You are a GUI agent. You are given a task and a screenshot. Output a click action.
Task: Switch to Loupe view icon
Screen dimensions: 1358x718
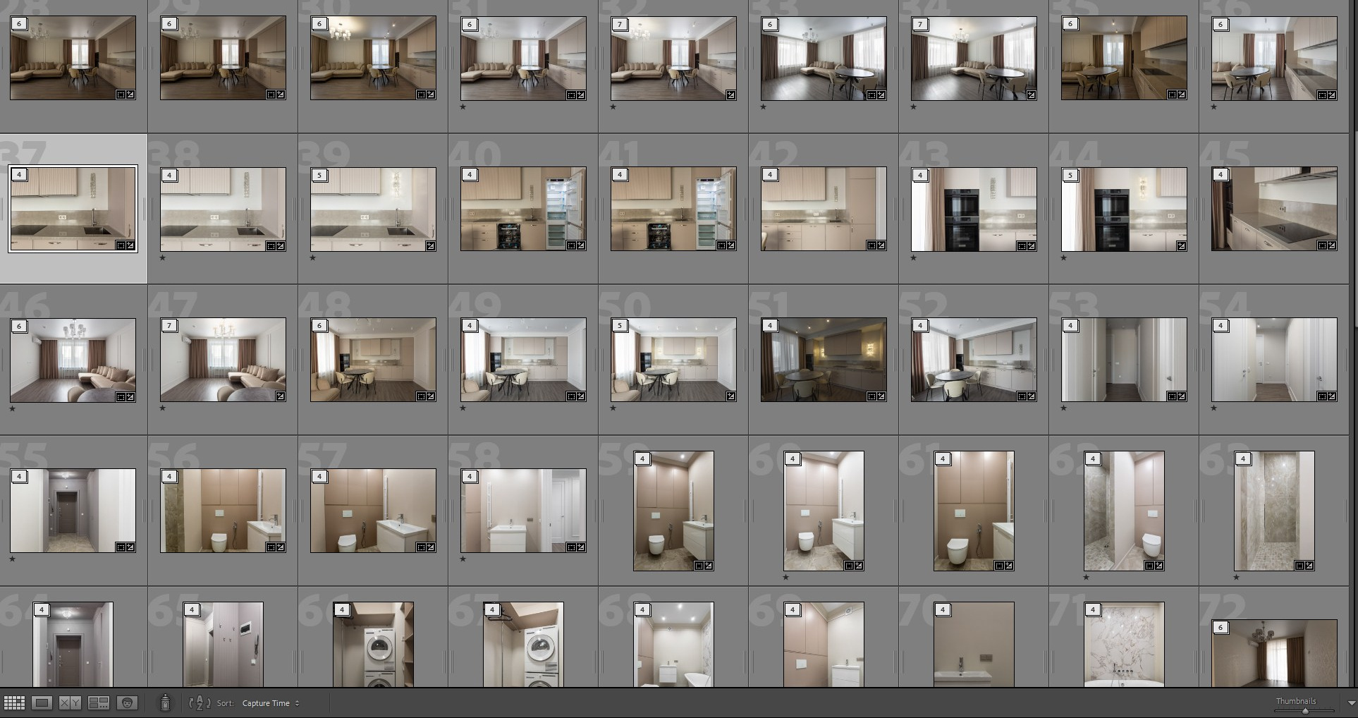click(x=42, y=703)
